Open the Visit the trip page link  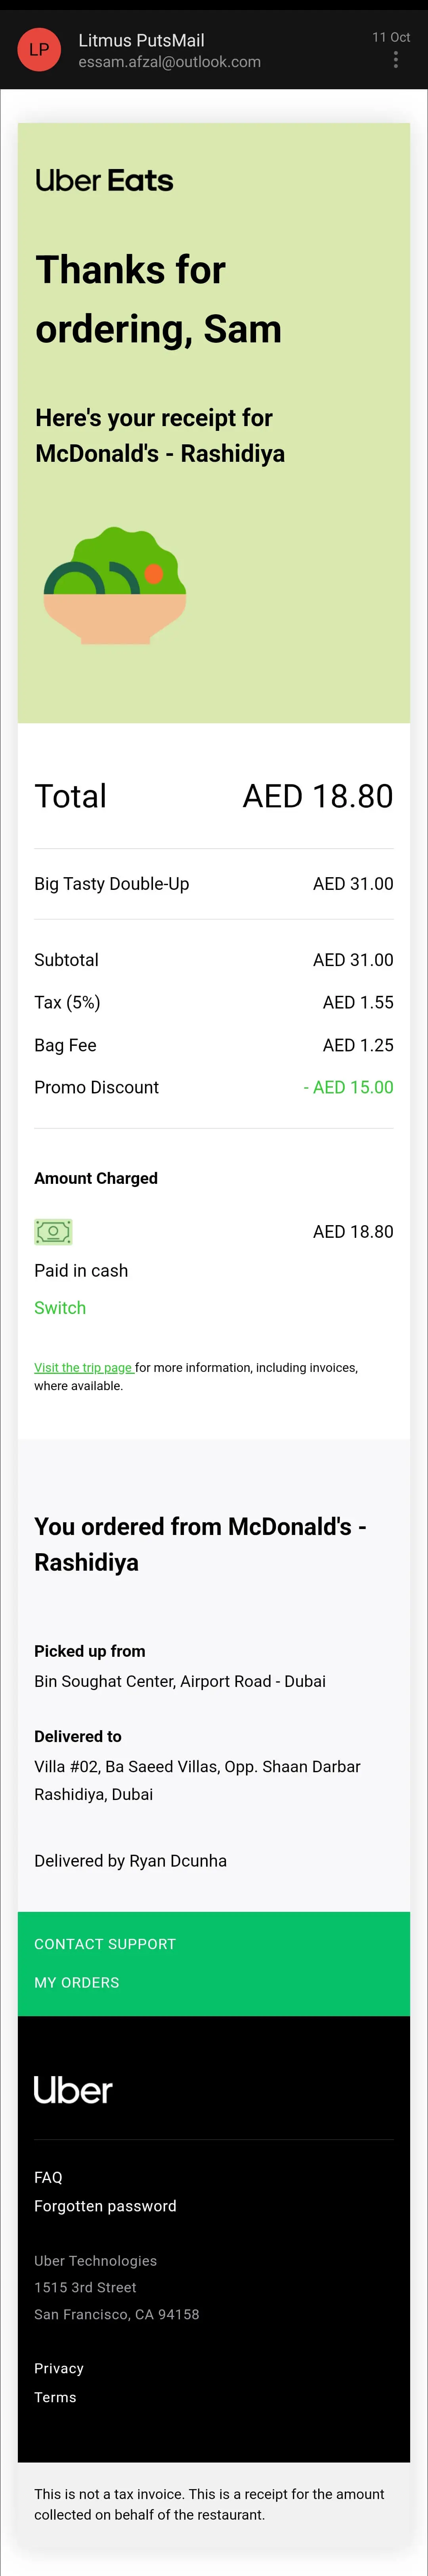pyautogui.click(x=84, y=1367)
